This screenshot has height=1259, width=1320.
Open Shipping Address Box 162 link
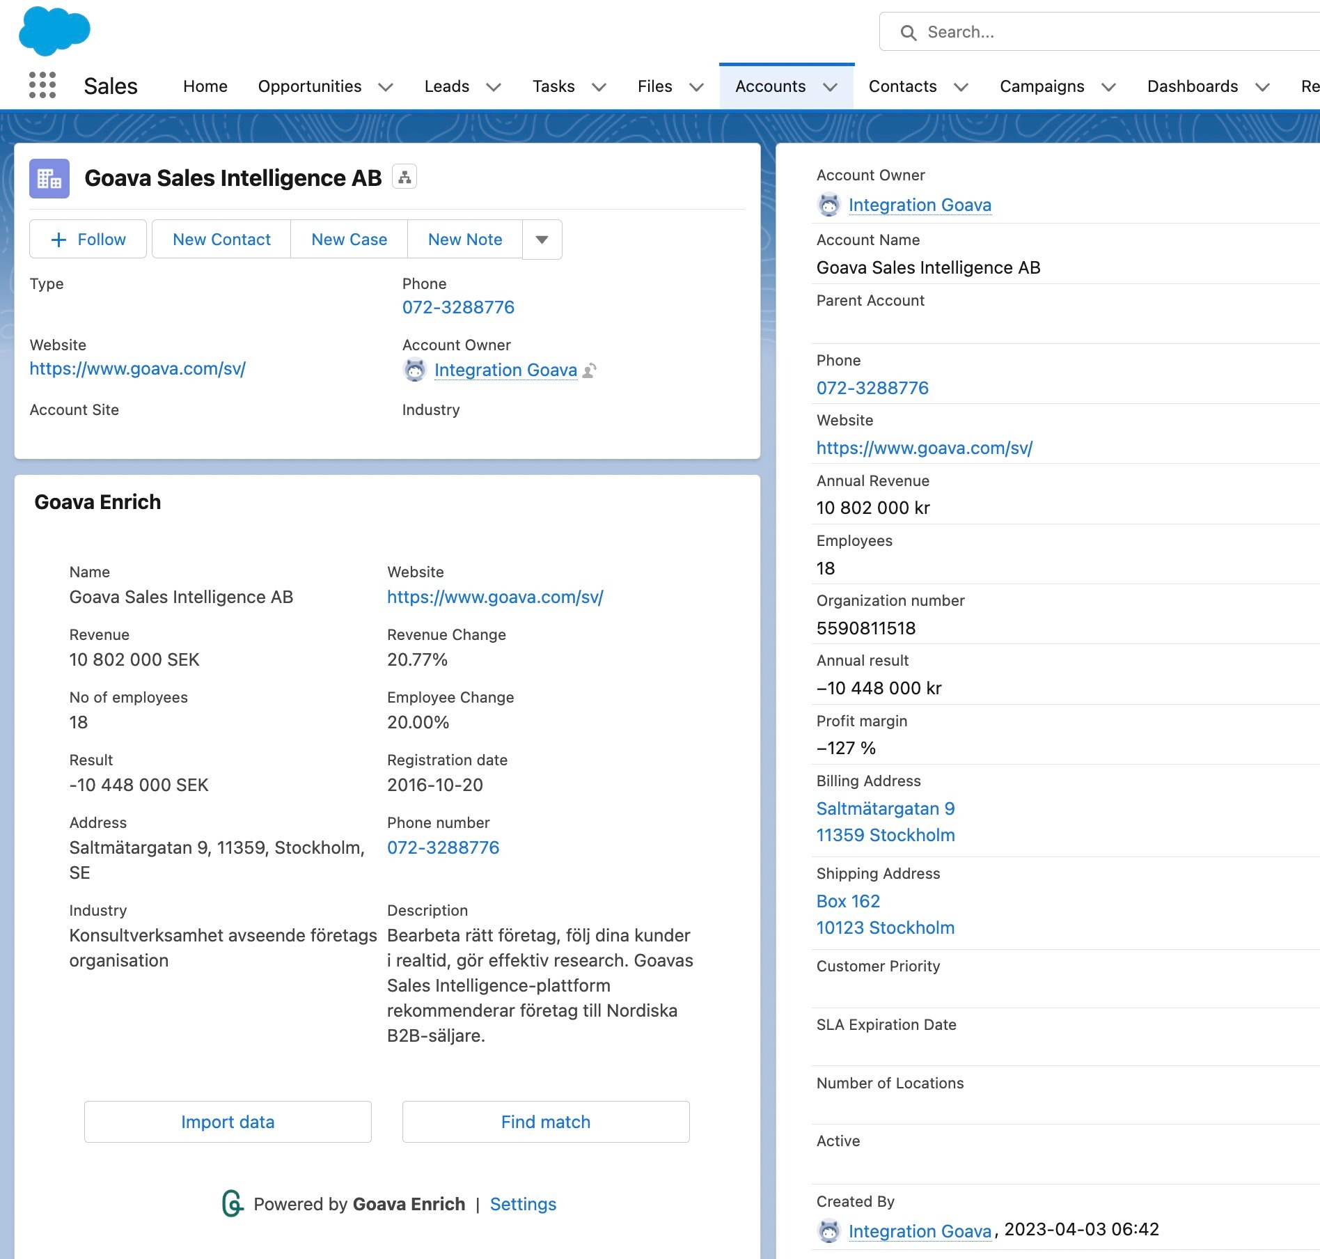(848, 901)
